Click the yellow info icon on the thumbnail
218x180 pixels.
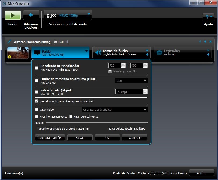coord(9,56)
